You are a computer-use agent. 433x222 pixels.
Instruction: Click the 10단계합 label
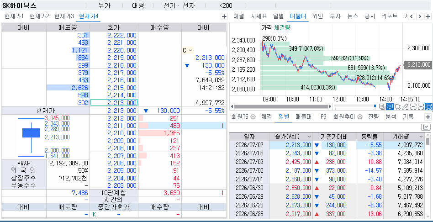coord(114,193)
